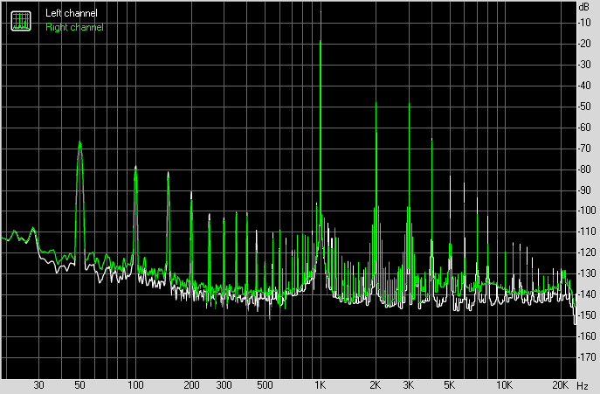600x394 pixels.
Task: Click the Hz unit label on axis
Action: [583, 385]
